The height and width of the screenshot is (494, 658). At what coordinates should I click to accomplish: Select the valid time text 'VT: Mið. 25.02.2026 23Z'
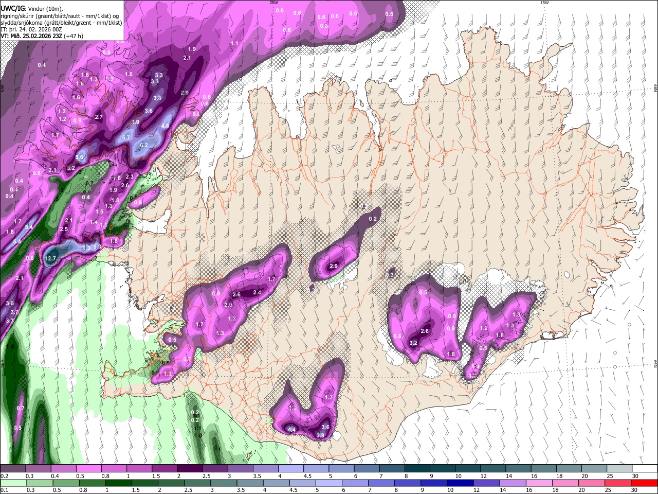tap(32, 36)
